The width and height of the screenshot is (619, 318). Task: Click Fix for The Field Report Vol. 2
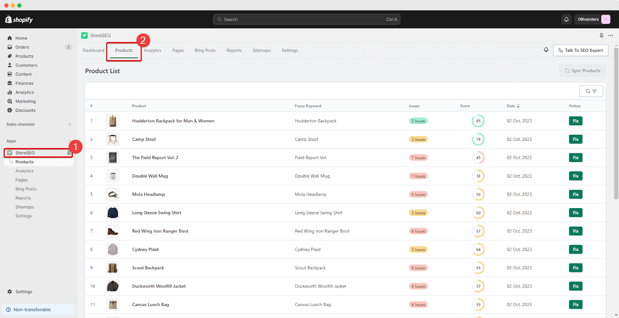pos(576,158)
